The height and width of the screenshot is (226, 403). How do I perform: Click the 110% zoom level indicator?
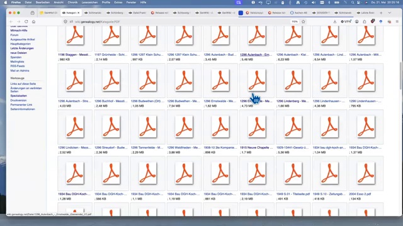click(295, 22)
